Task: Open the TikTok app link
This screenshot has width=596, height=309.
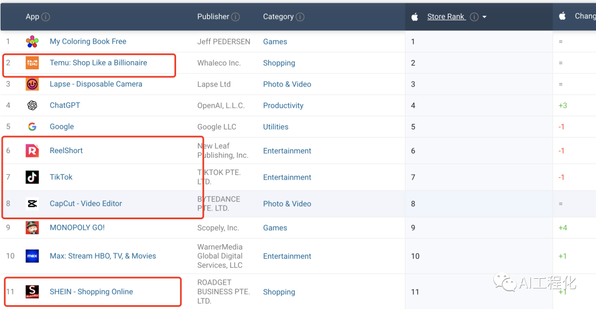Action: point(61,177)
